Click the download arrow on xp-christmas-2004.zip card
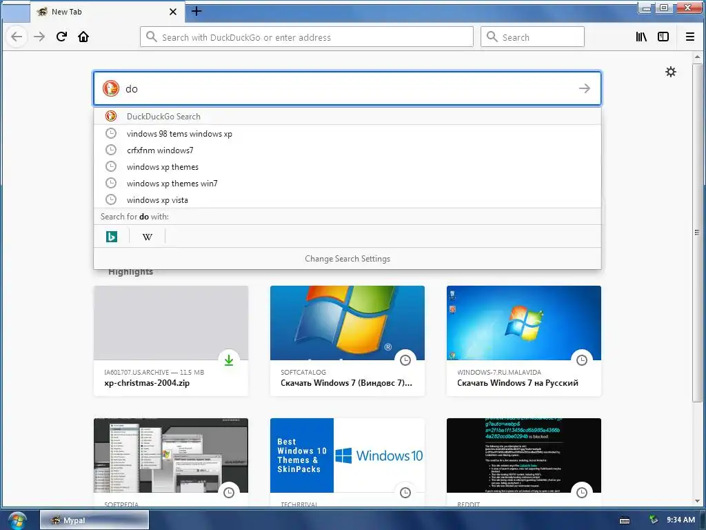Screen dimensions: 706x530 coord(229,360)
